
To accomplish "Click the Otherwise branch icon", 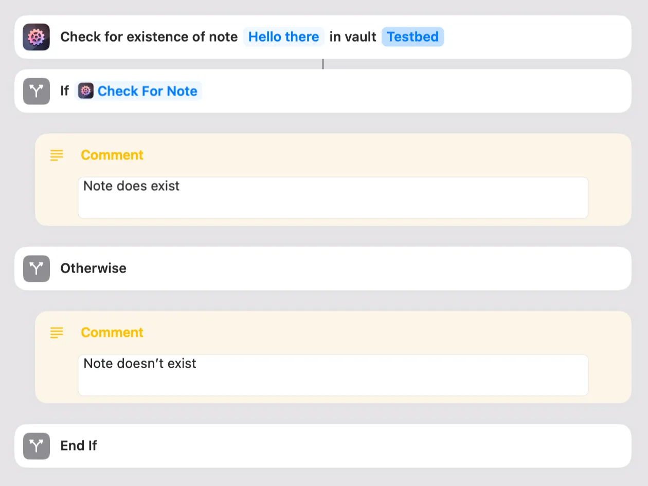I will [35, 268].
